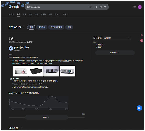
Task: Open Google apps grid icon
Action: [x=135, y=7]
